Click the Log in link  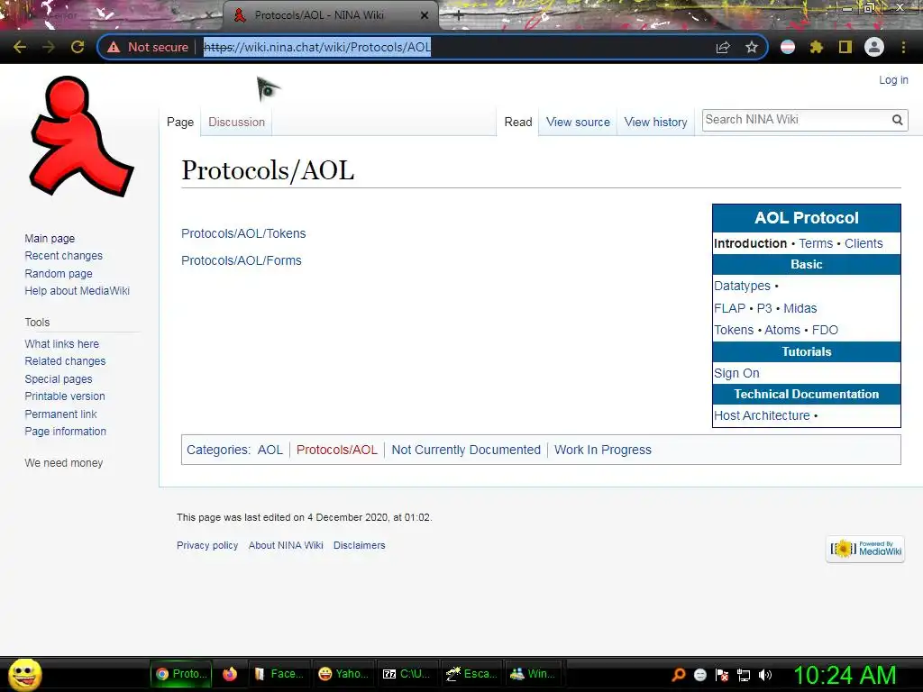coord(893,80)
